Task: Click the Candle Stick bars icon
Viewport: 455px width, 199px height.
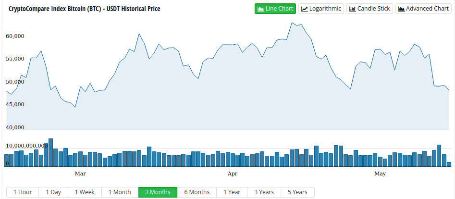Action: [352, 9]
